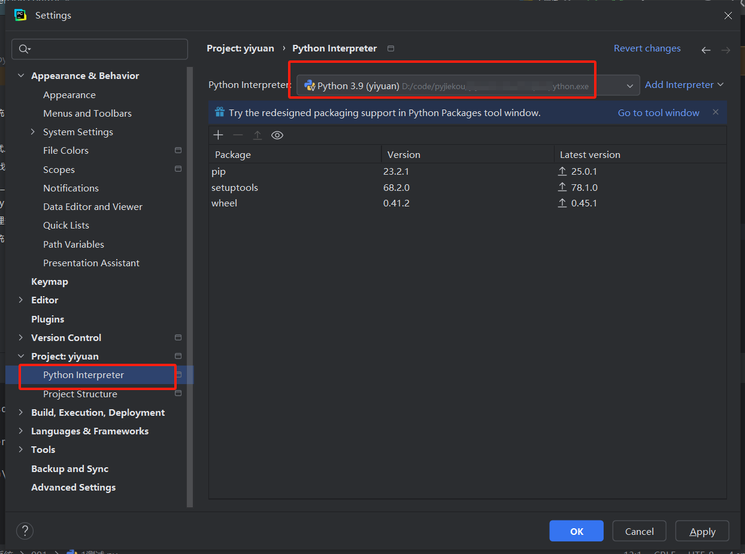Viewport: 745px width, 554px height.
Task: Click the search magnifier icon
Action: click(x=25, y=49)
